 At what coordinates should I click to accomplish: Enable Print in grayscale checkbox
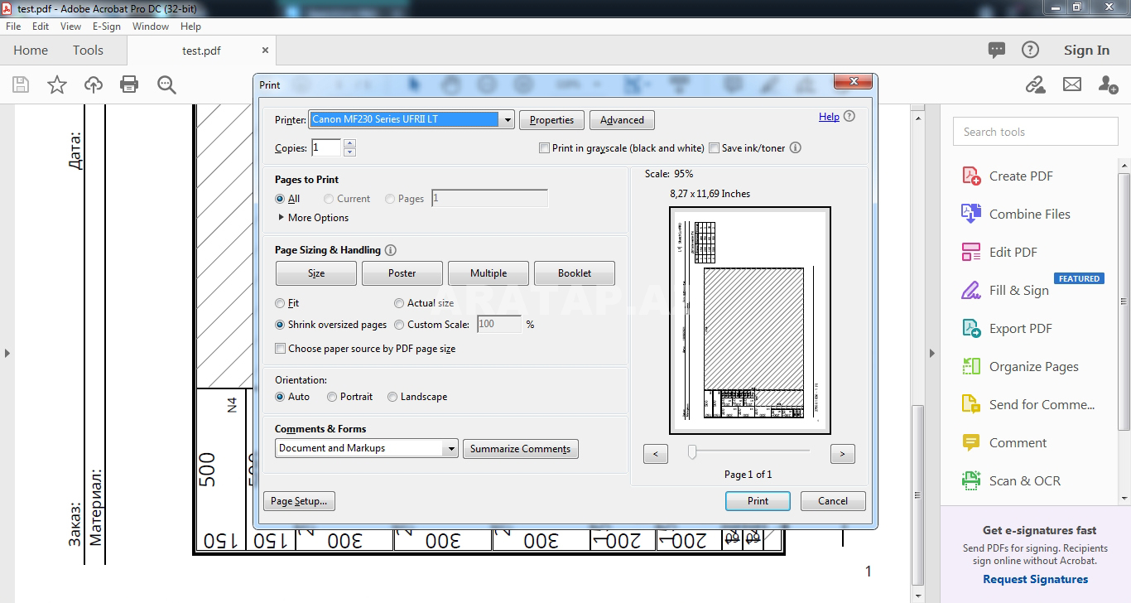click(x=544, y=148)
